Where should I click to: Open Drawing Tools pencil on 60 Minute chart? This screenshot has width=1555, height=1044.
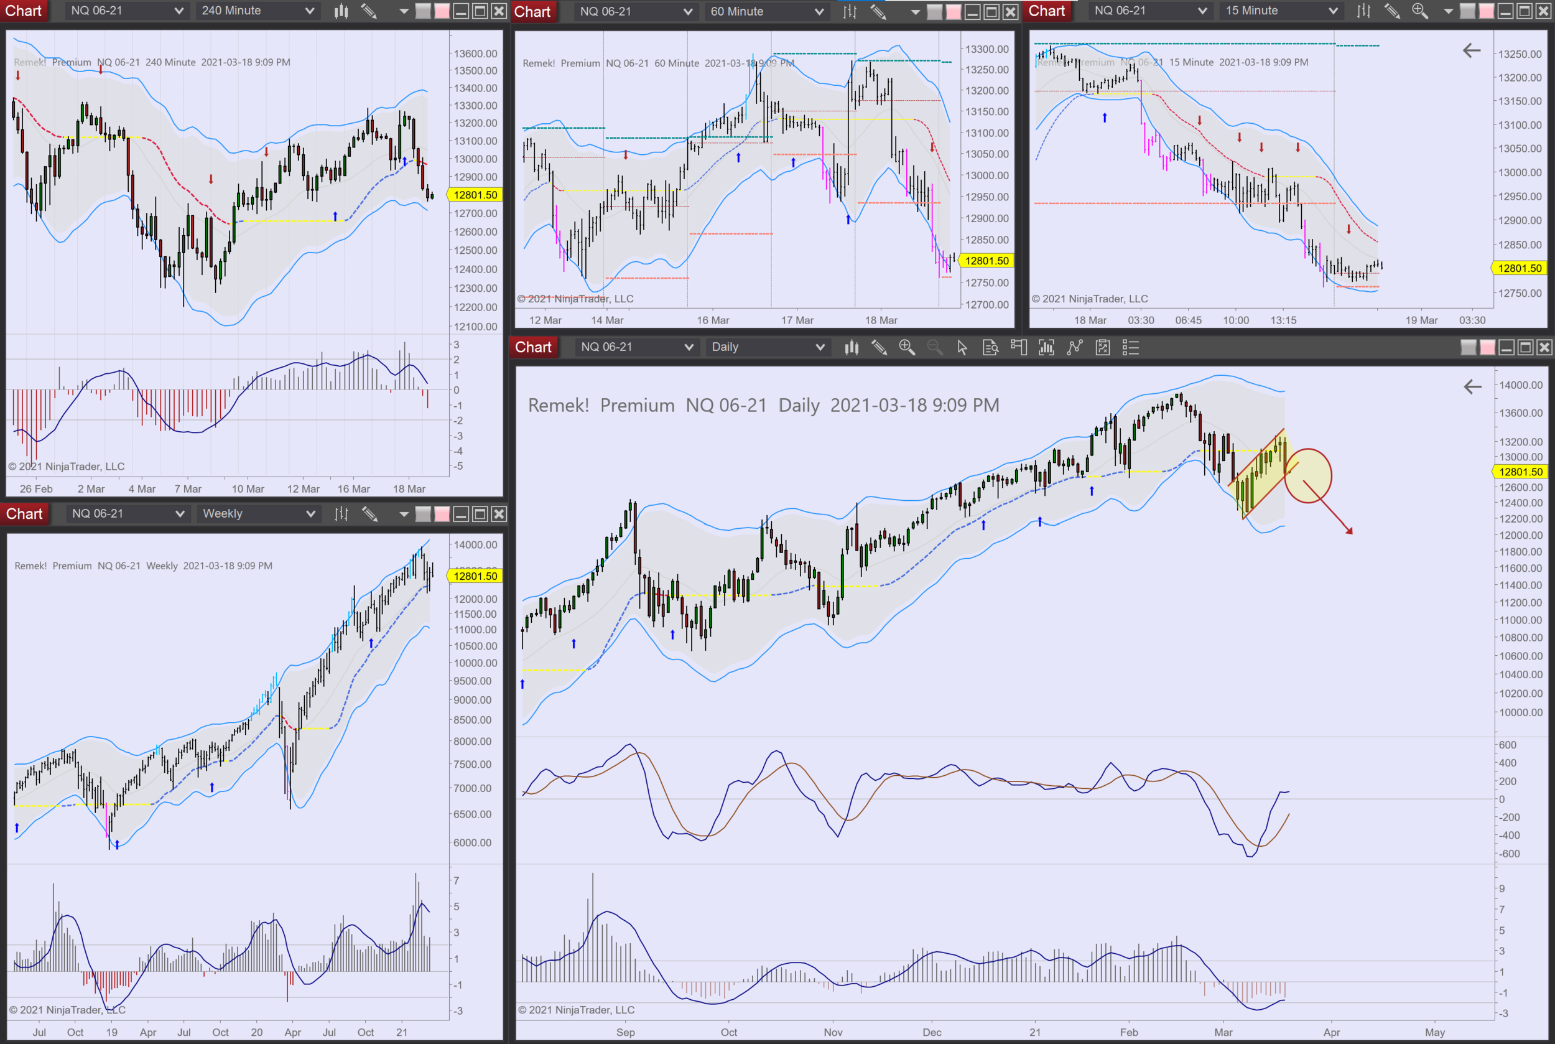coord(879,11)
